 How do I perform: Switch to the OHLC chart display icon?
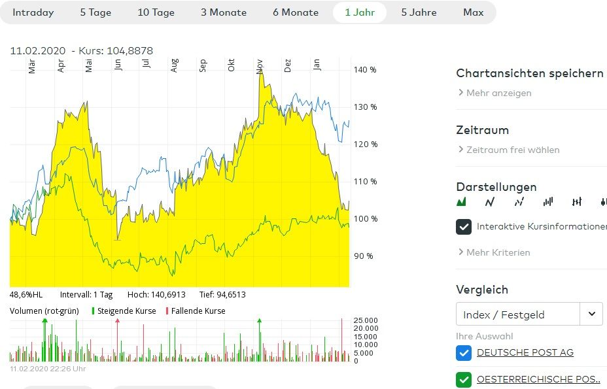point(577,202)
